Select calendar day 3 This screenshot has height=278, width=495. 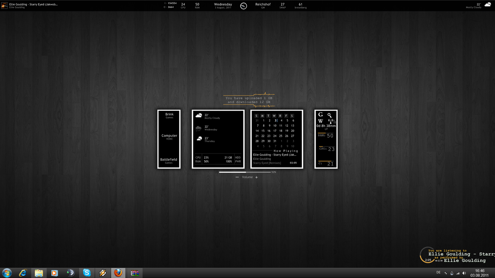pos(276,120)
